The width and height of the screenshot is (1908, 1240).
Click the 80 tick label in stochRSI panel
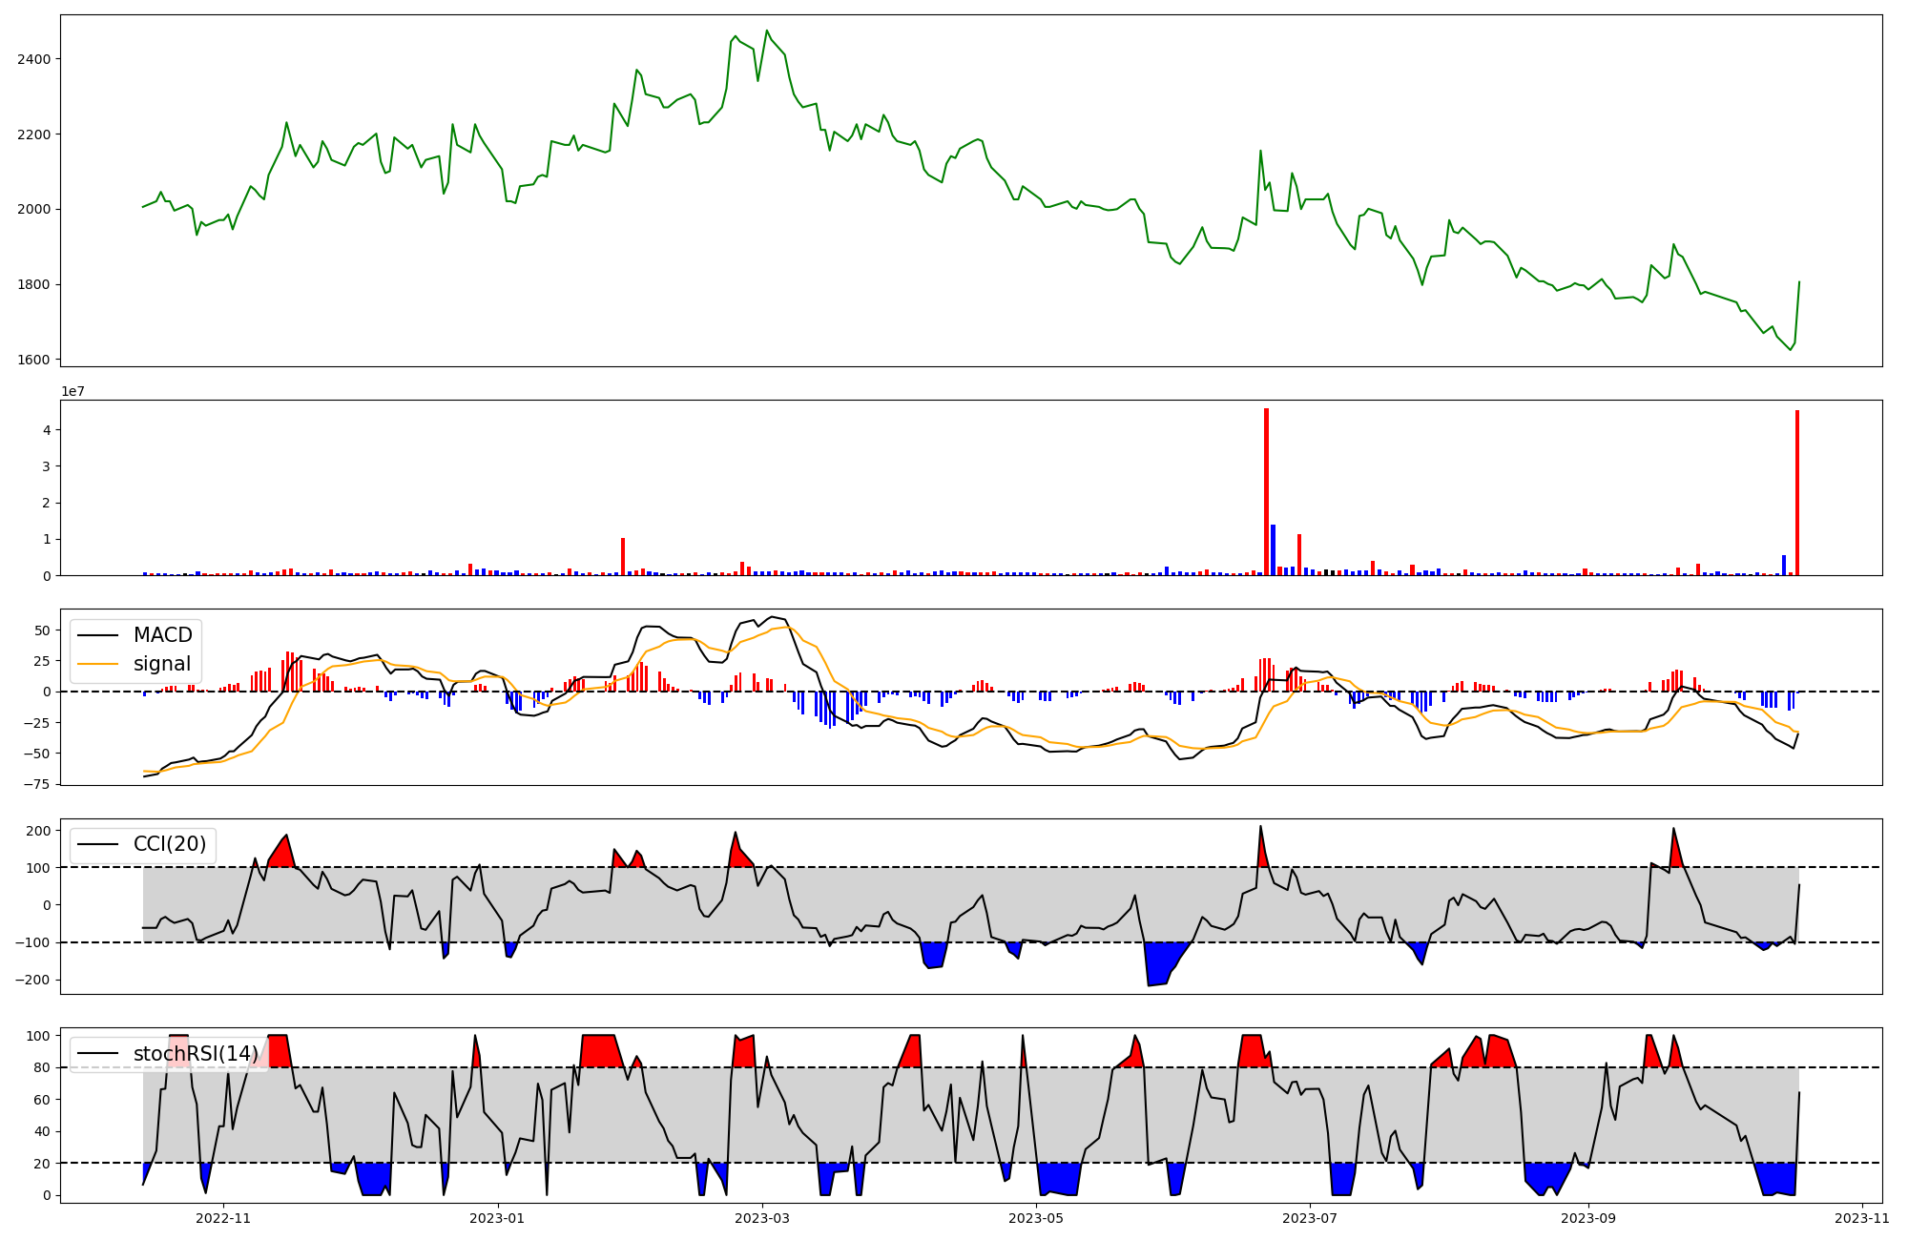(x=42, y=1067)
